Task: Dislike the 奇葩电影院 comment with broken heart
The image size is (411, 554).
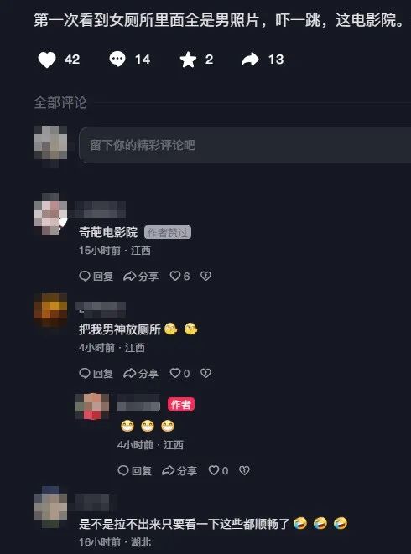Action: pyautogui.click(x=205, y=276)
